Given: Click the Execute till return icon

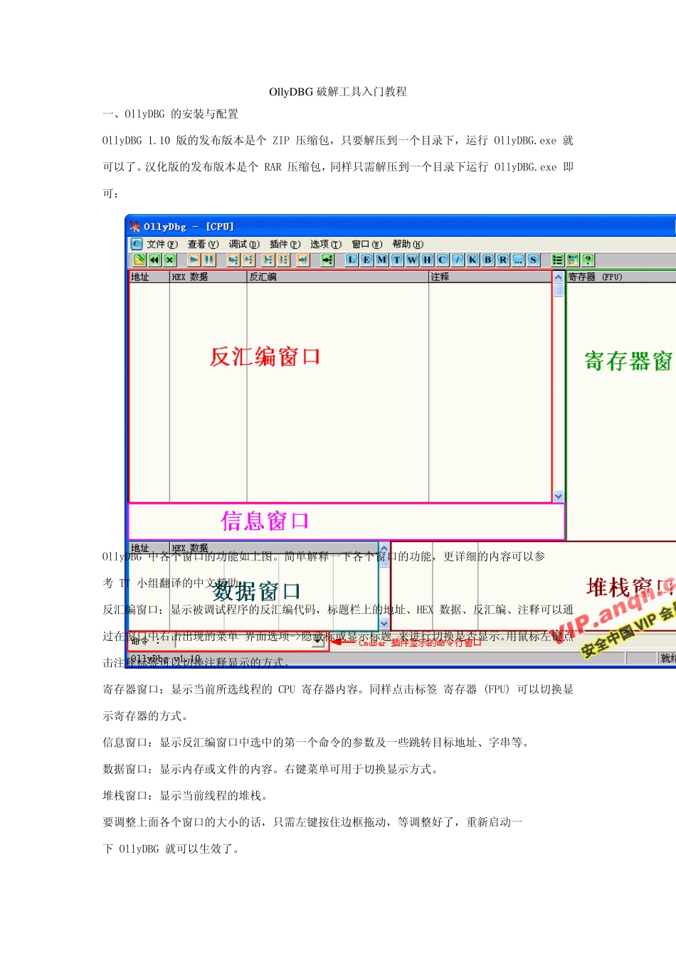Looking at the screenshot, I should [303, 260].
